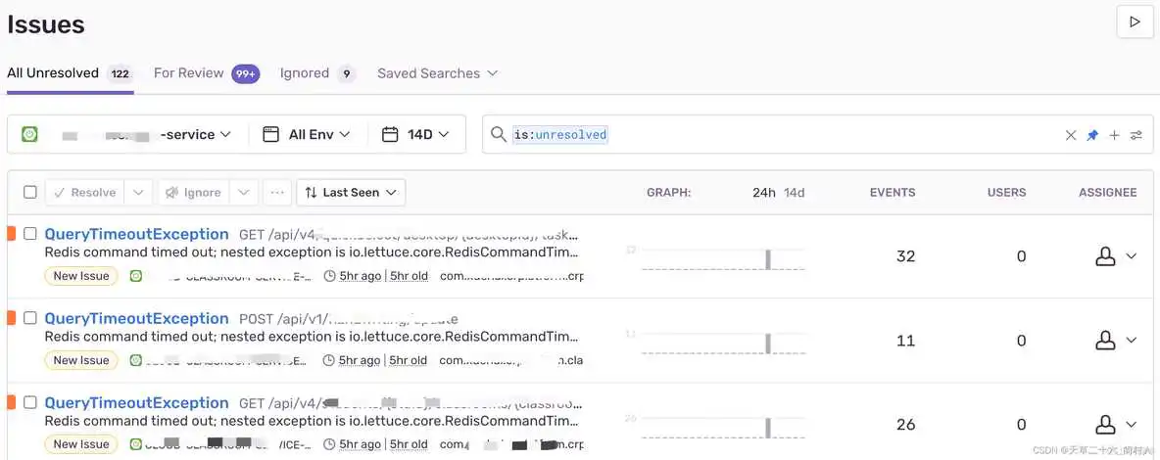This screenshot has height=460, width=1160.
Task: Click the search magnifier icon
Action: [499, 135]
